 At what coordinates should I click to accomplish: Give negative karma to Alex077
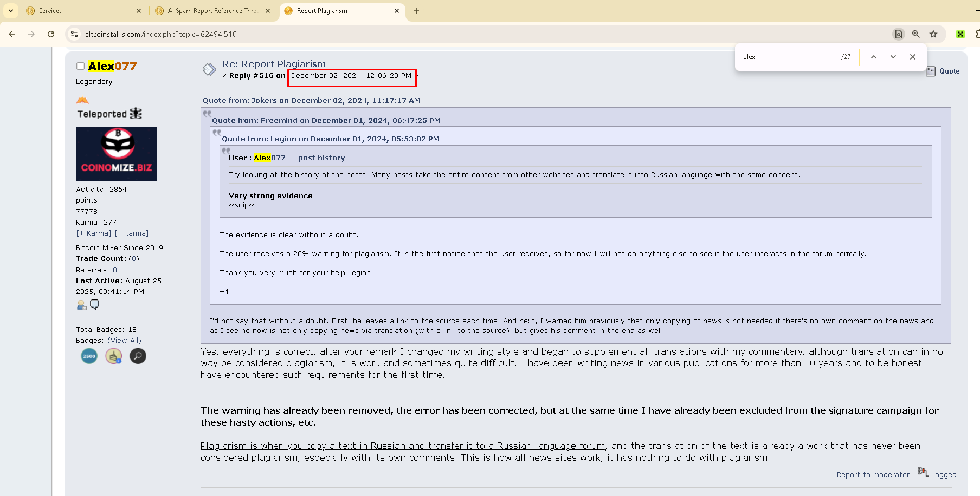coord(132,233)
